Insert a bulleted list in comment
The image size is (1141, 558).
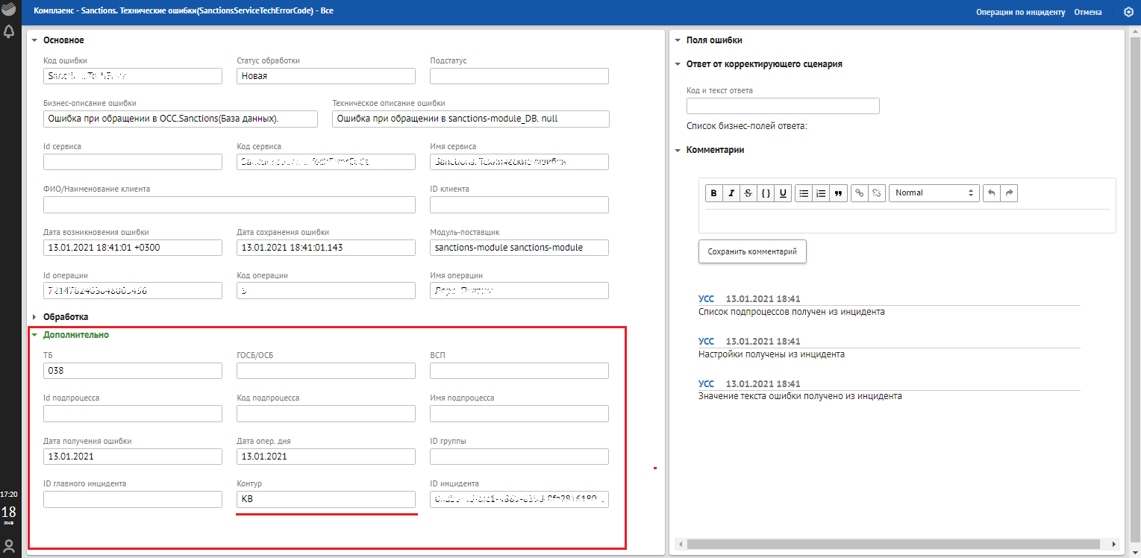(804, 193)
